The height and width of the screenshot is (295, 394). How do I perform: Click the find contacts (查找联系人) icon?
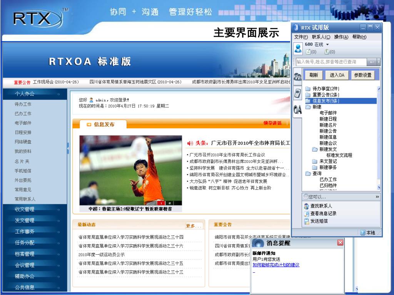point(307,206)
